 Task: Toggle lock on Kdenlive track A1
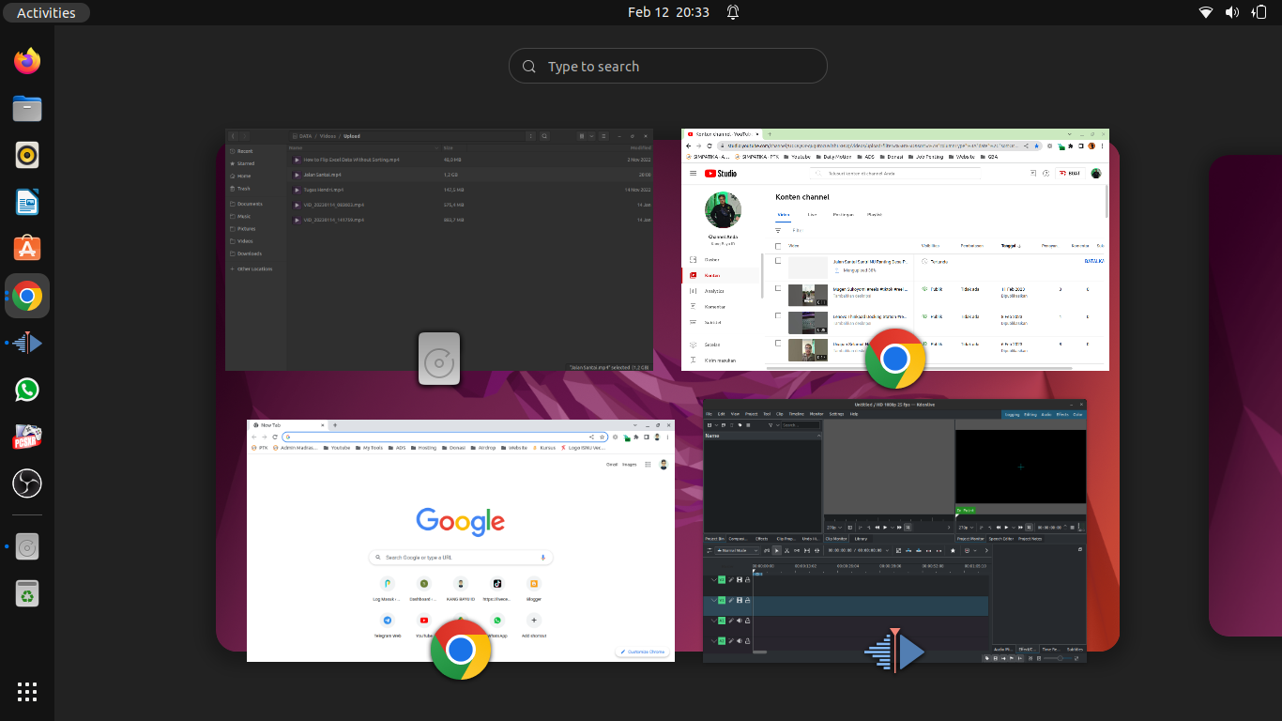747,621
